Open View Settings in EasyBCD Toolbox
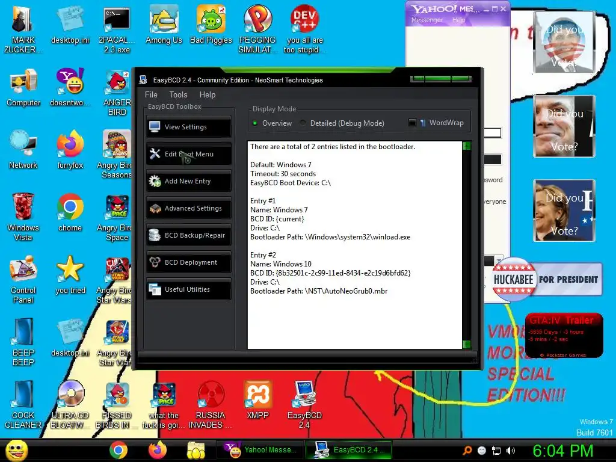 (x=188, y=126)
